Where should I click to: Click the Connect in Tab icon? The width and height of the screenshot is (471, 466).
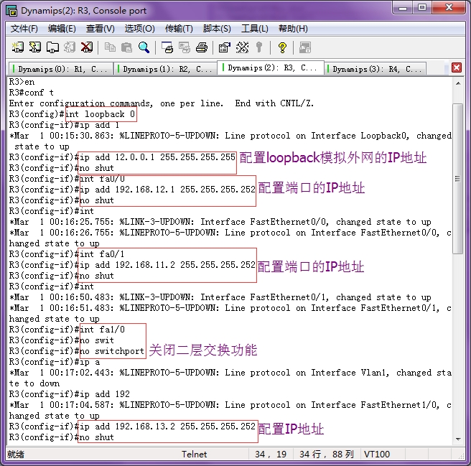(x=52, y=47)
